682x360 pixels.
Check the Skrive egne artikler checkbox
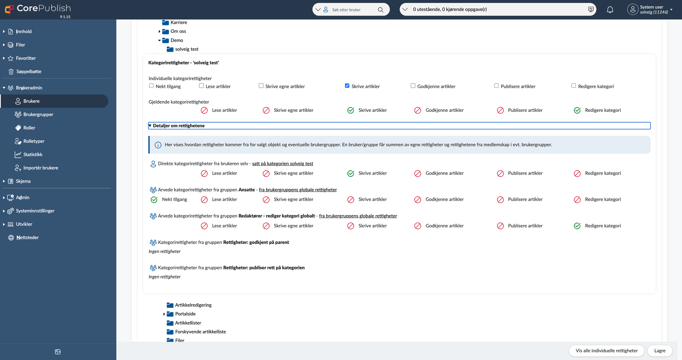tap(261, 86)
